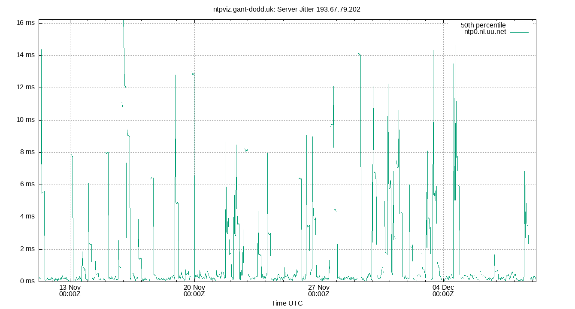Click the tallest jitter spike near 16 Nov
Image resolution: width=575 pixels, height=309 pixels.
(x=124, y=26)
